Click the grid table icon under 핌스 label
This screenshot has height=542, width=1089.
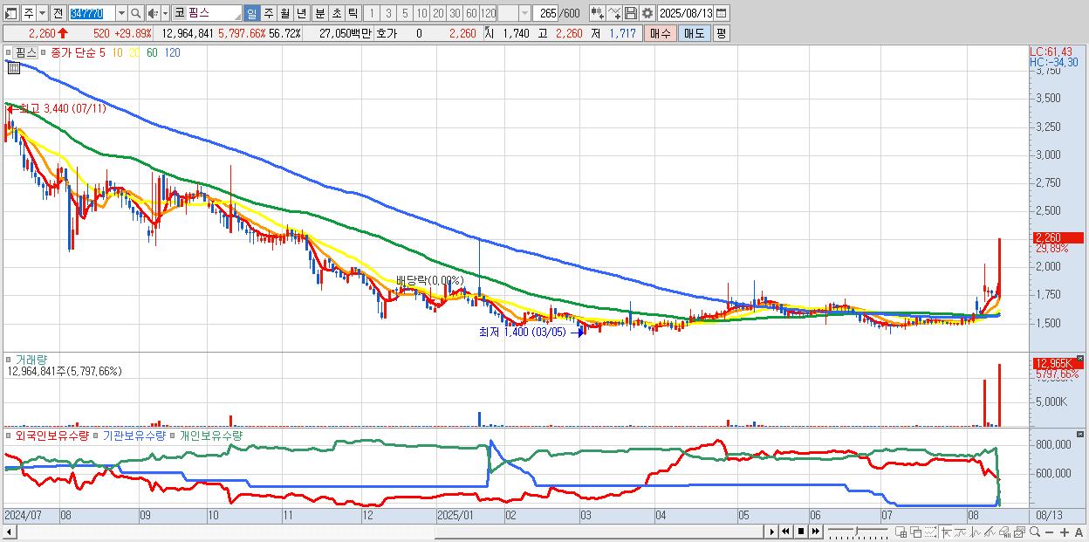[14, 67]
